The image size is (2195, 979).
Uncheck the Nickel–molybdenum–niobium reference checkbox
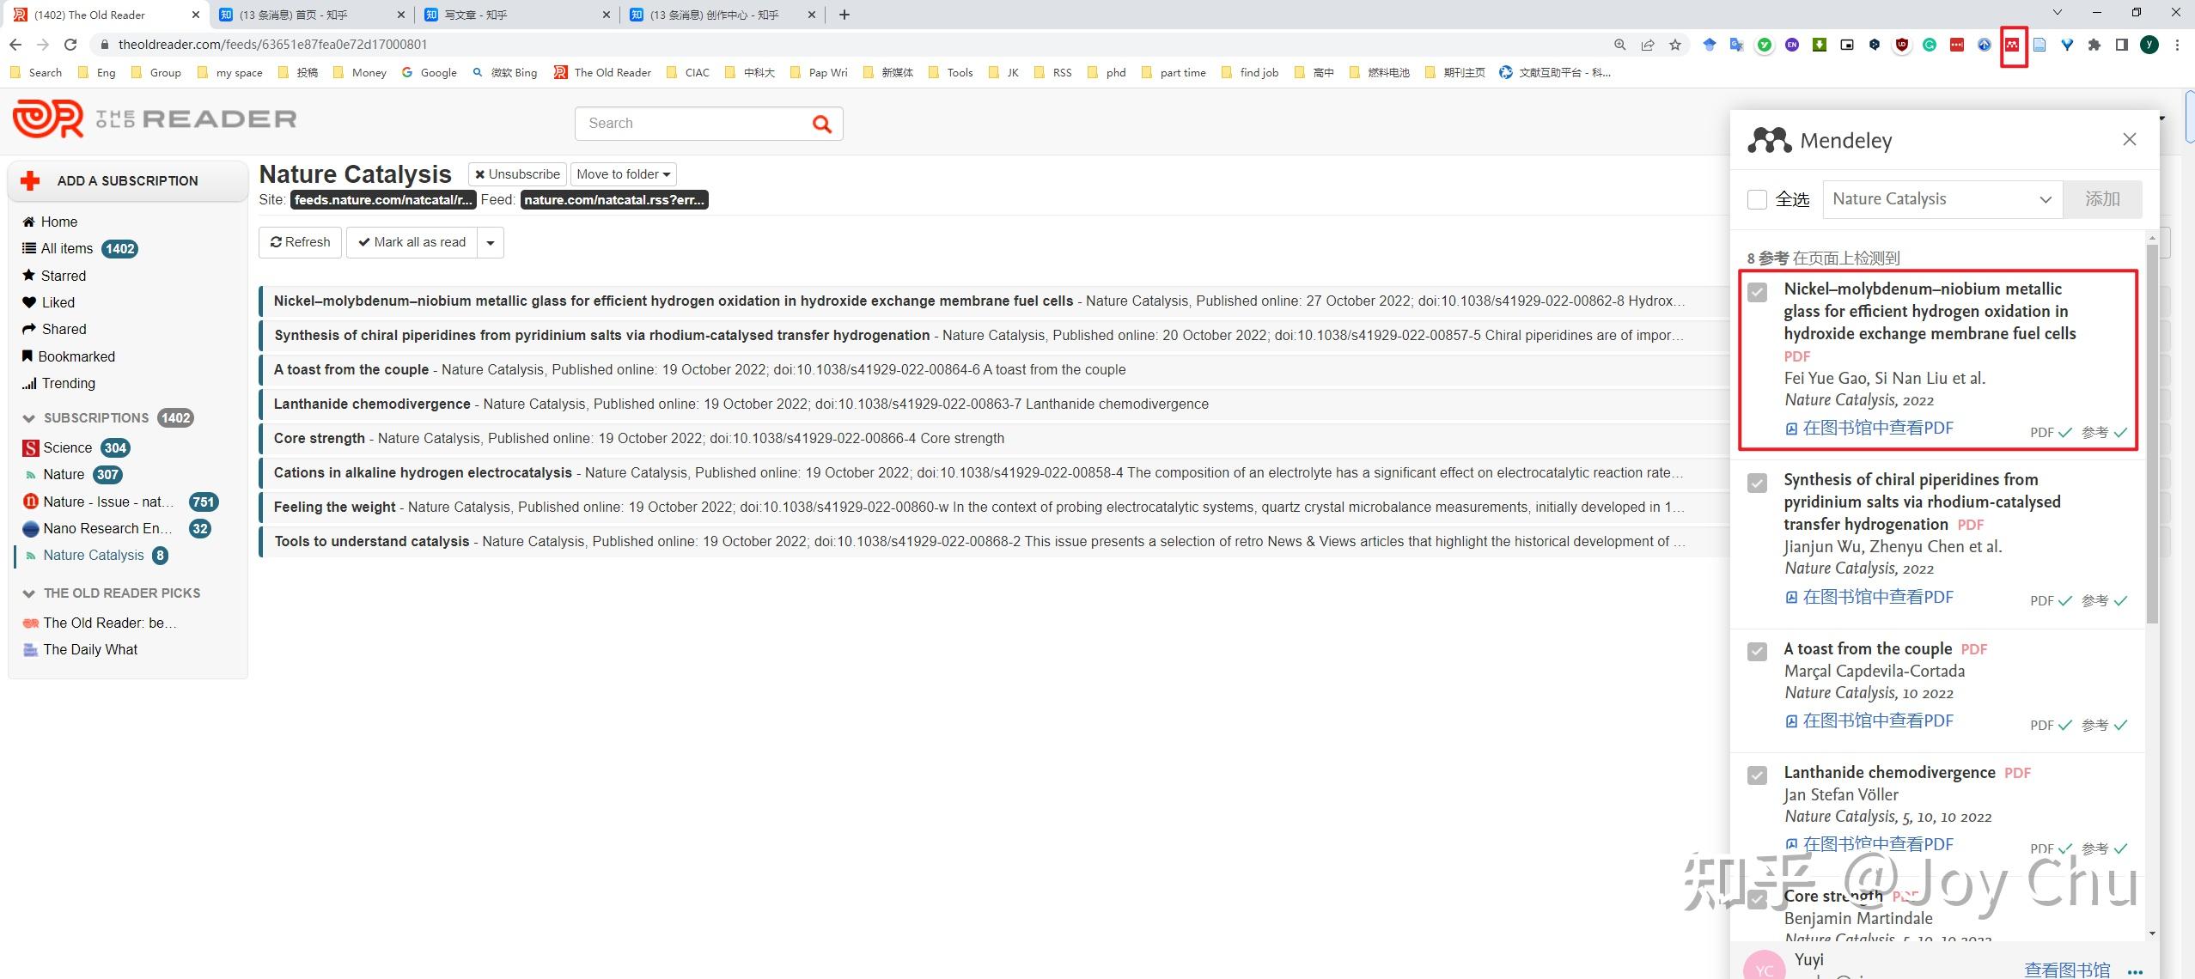[1757, 292]
